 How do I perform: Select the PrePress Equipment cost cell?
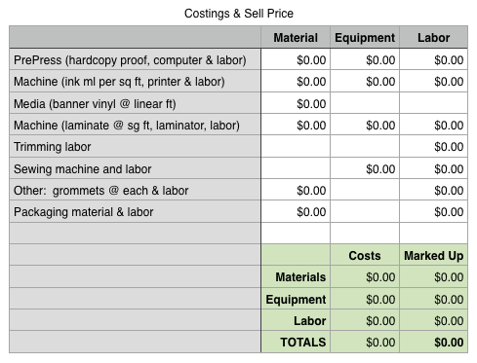pos(365,59)
